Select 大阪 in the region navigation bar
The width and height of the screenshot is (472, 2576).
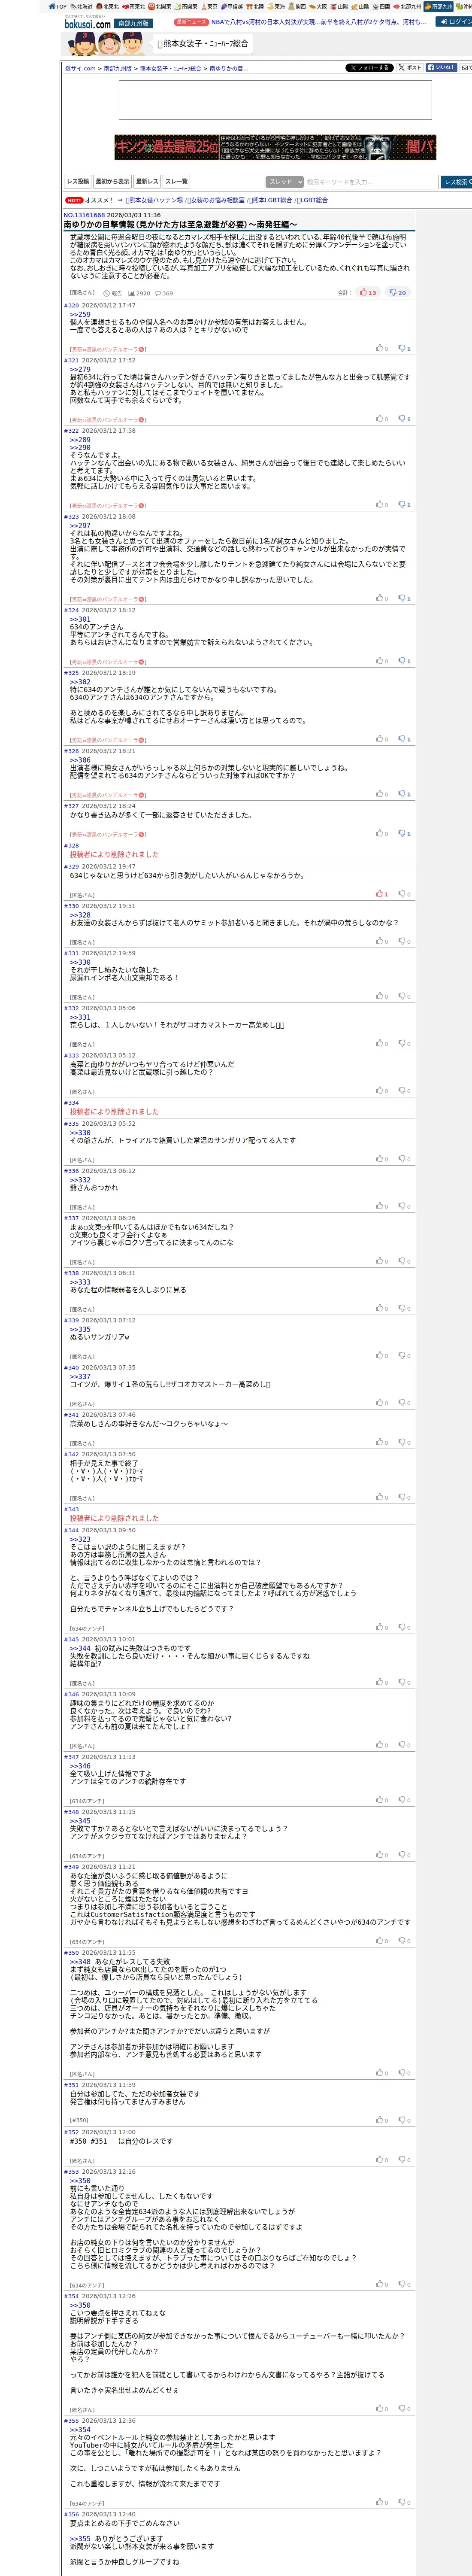(319, 6)
